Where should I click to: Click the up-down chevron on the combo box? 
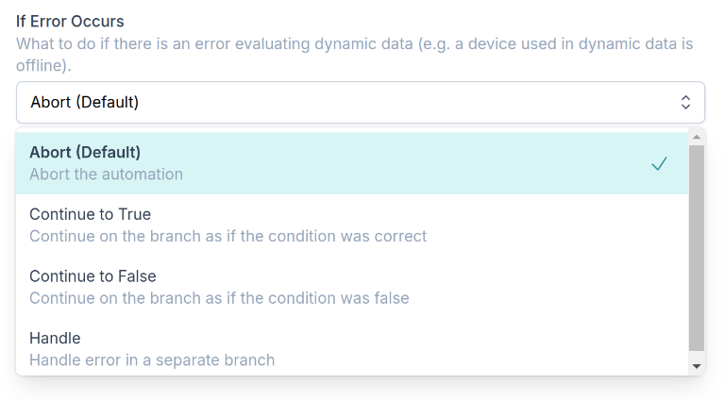pos(686,102)
